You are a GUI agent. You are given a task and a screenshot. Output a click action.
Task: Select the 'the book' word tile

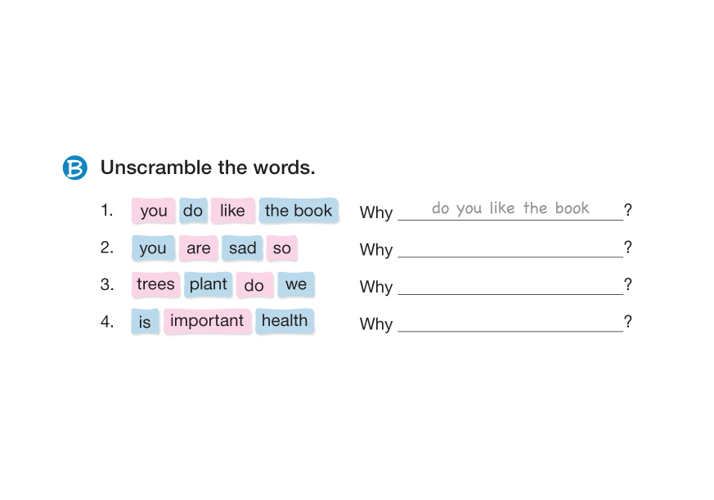(x=299, y=211)
